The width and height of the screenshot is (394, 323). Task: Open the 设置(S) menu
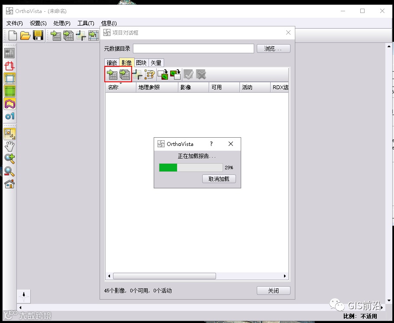(x=38, y=23)
